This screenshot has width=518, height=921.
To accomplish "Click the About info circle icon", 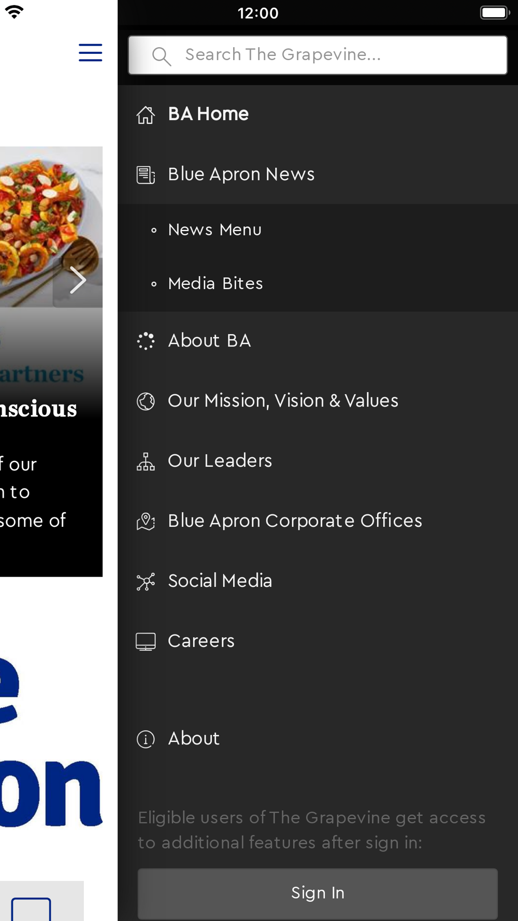I will point(146,739).
